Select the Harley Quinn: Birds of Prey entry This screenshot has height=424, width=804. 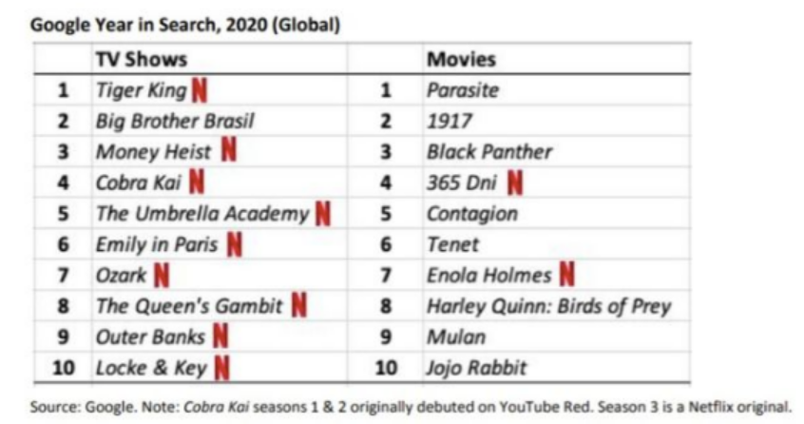[x=548, y=306]
